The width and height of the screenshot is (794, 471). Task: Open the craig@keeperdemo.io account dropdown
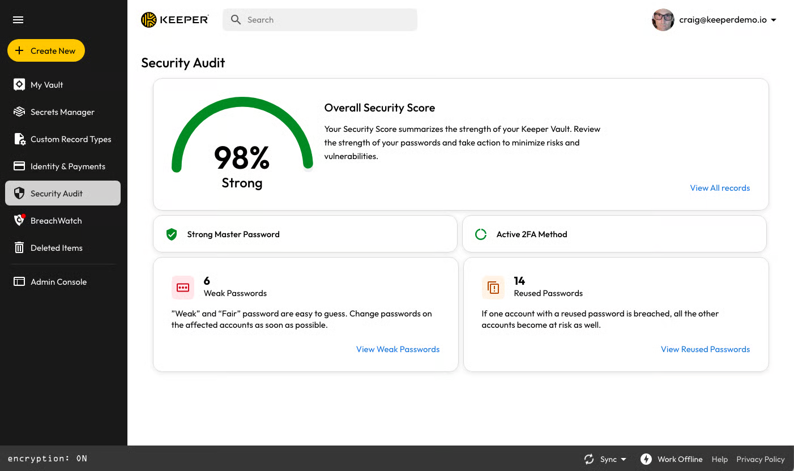coord(774,20)
